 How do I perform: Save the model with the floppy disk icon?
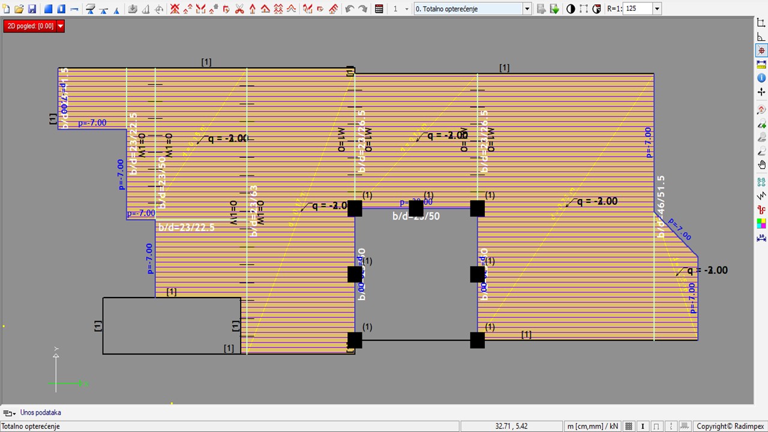[32, 9]
